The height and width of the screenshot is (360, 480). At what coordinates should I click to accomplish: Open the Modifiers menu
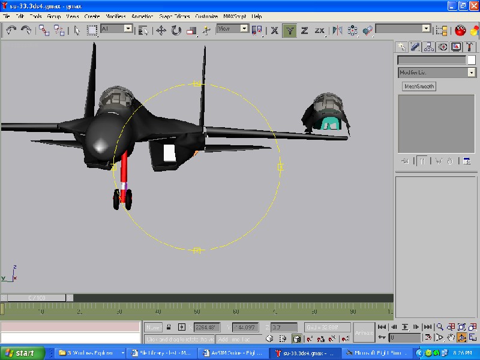pos(117,16)
